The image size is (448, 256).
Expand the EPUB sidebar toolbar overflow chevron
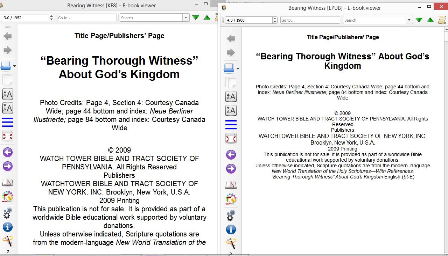click(x=231, y=253)
